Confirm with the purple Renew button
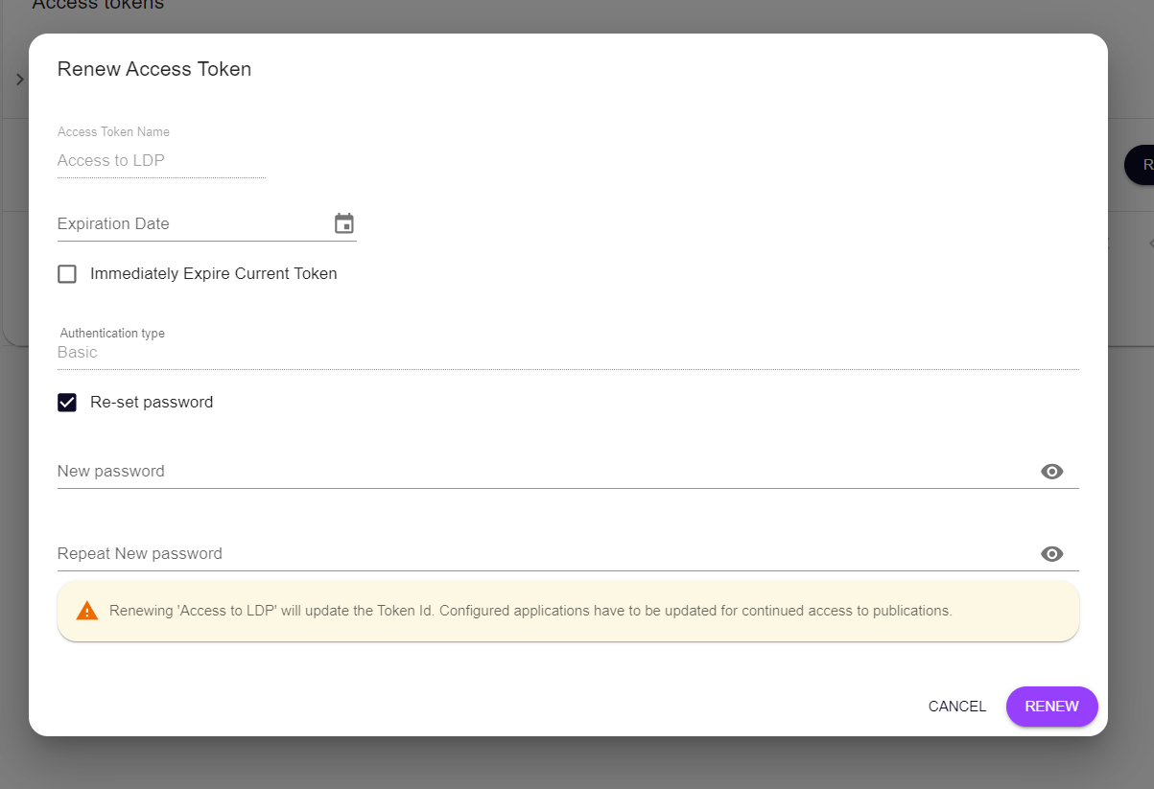This screenshot has width=1154, height=789. (1051, 707)
